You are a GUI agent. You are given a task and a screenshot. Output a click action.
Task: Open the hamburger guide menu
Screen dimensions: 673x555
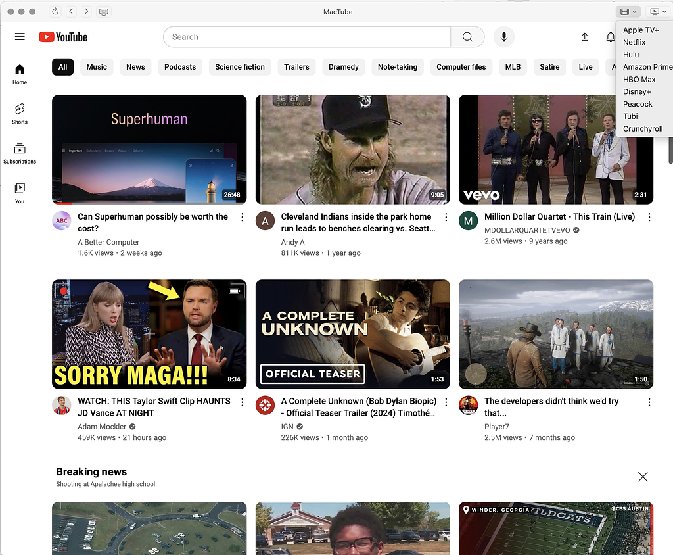20,37
